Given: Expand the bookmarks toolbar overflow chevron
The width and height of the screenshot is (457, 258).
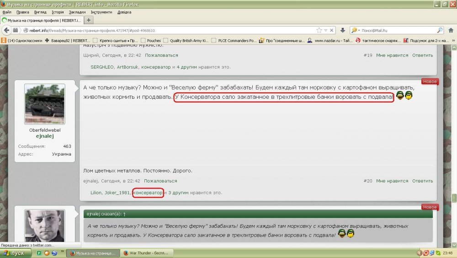Looking at the screenshot, I should pyautogui.click(x=453, y=40).
